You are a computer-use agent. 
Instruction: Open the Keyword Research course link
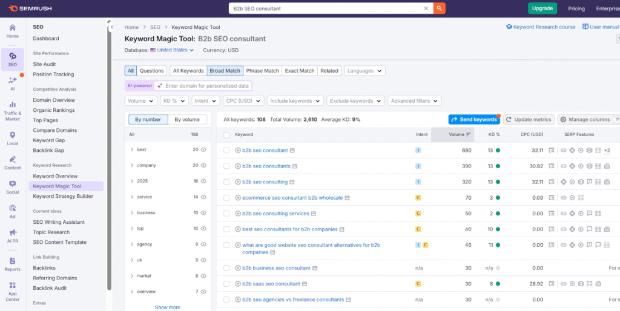click(541, 27)
